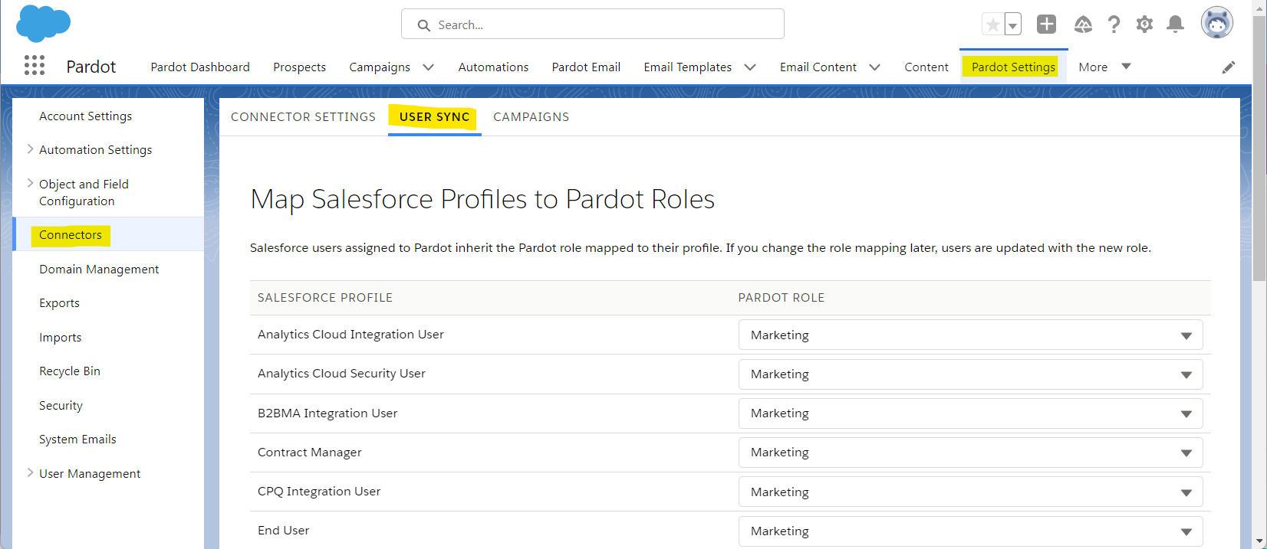Viewport: 1267px width, 549px height.
Task: Open the Campaigns navigation tab
Action: tap(380, 67)
